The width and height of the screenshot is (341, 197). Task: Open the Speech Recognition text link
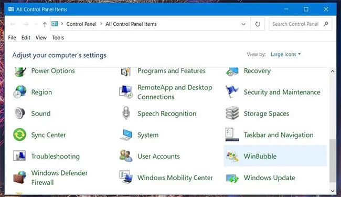167,113
